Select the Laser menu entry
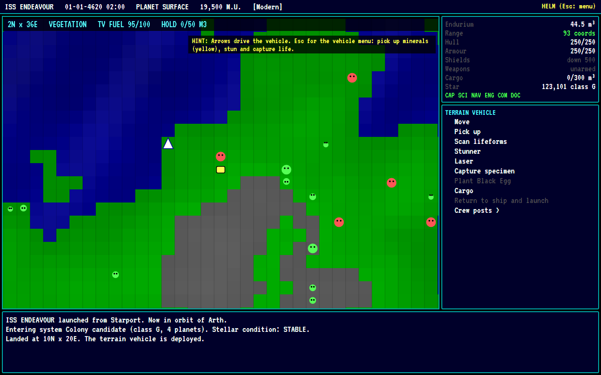The width and height of the screenshot is (601, 375). pyautogui.click(x=464, y=161)
